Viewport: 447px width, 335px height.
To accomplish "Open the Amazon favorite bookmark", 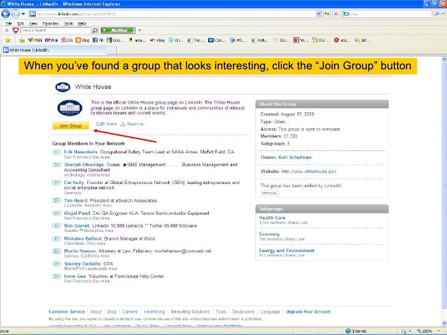I will click(137, 40).
